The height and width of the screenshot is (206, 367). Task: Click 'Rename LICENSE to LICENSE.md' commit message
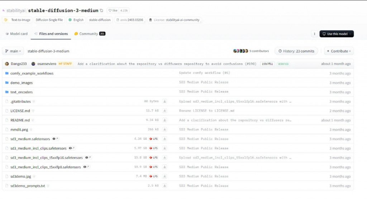(x=207, y=111)
